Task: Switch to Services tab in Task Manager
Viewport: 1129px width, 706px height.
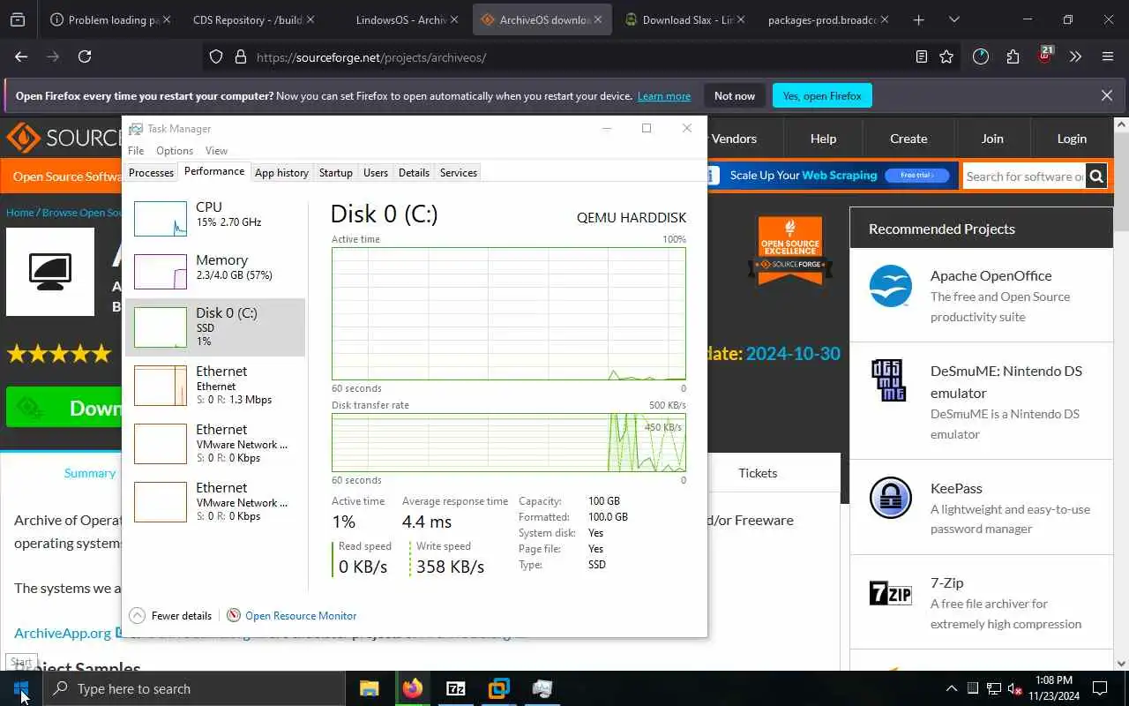Action: point(459,173)
